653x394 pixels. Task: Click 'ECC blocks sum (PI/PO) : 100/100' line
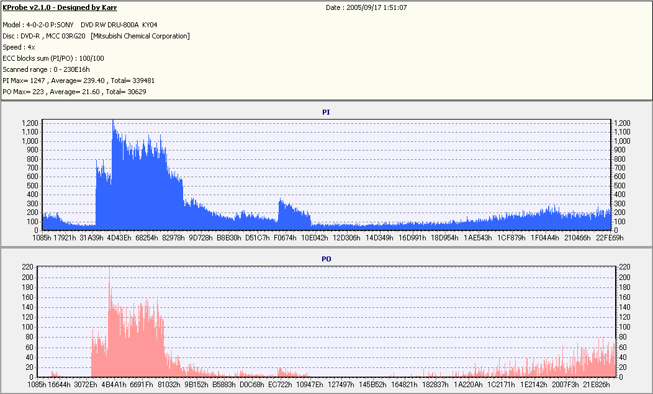(53, 59)
